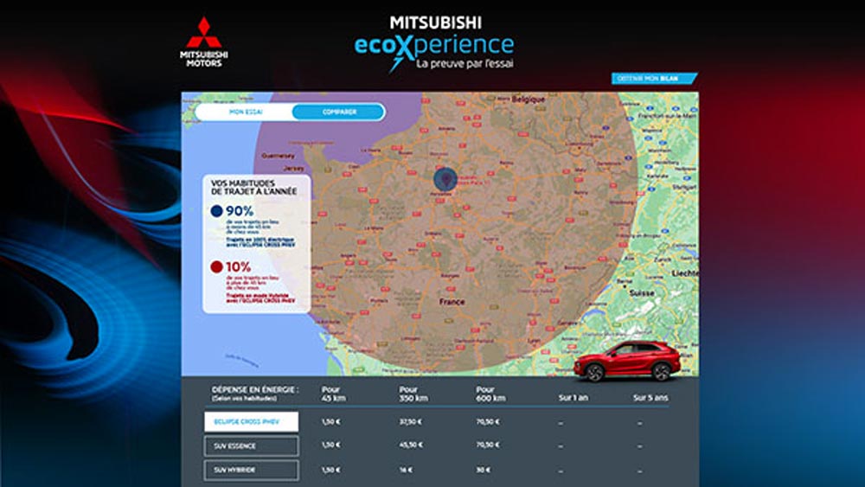
Task: Click the 45 km cost for Eclipse Cross PHEV
Action: tap(331, 422)
